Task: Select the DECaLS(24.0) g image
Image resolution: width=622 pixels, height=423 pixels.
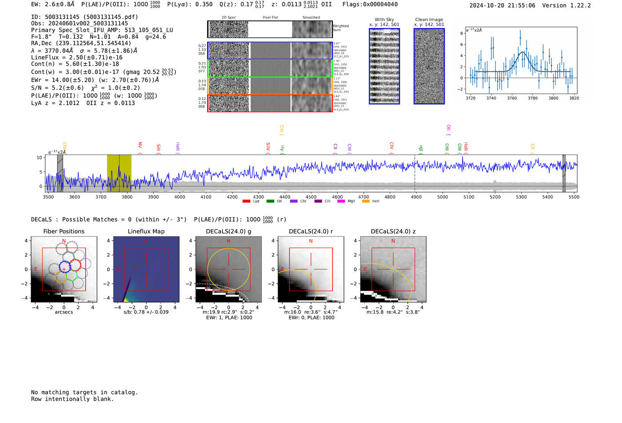Action: click(228, 269)
